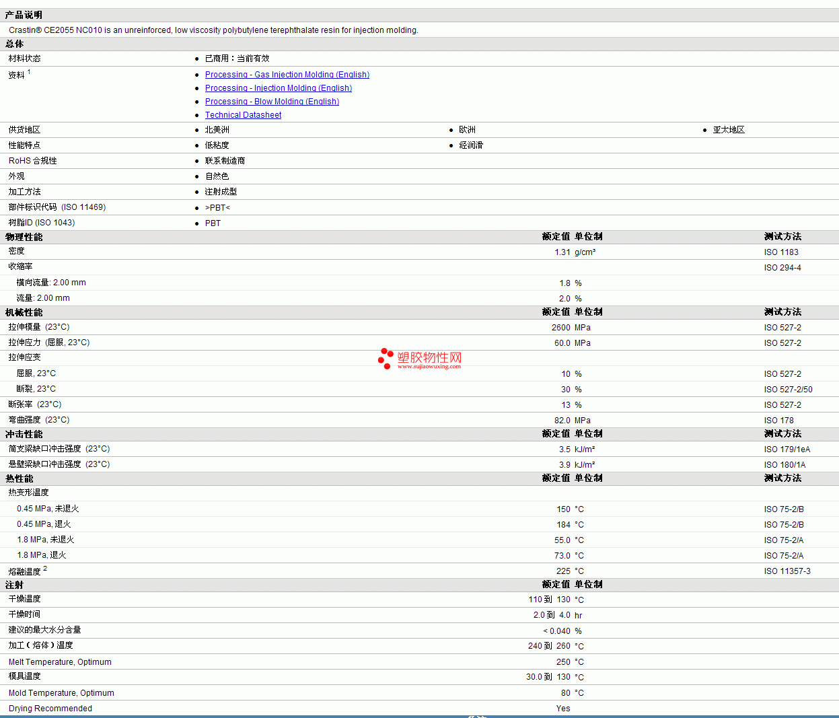Viewport: 839px width, 718px height.
Task: Select the Crastin CE2055 NC010 description sentence
Action: pyautogui.click(x=213, y=30)
